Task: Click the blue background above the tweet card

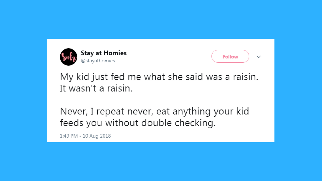Action: [161, 19]
